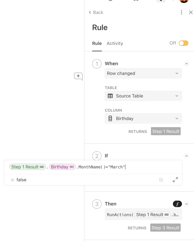Viewport: 194px width, 242px height.
Task: Click the add comment icon
Action: pos(78,76)
